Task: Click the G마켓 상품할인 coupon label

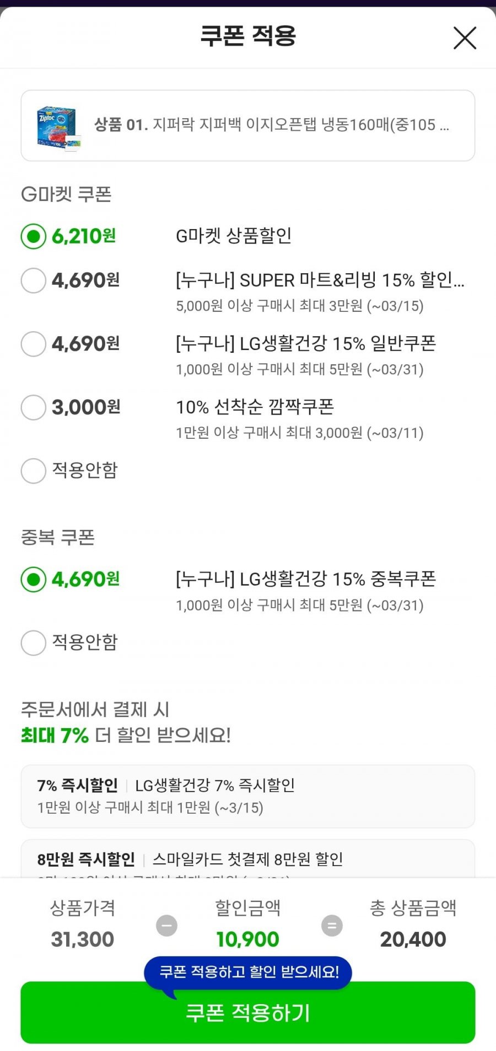Action: click(x=233, y=236)
